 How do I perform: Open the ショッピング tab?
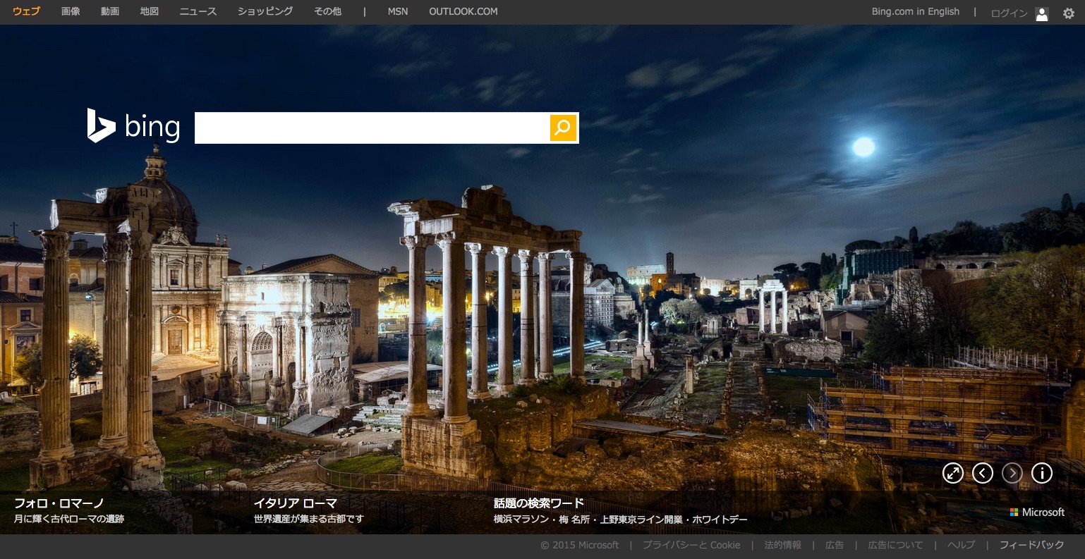pos(265,12)
